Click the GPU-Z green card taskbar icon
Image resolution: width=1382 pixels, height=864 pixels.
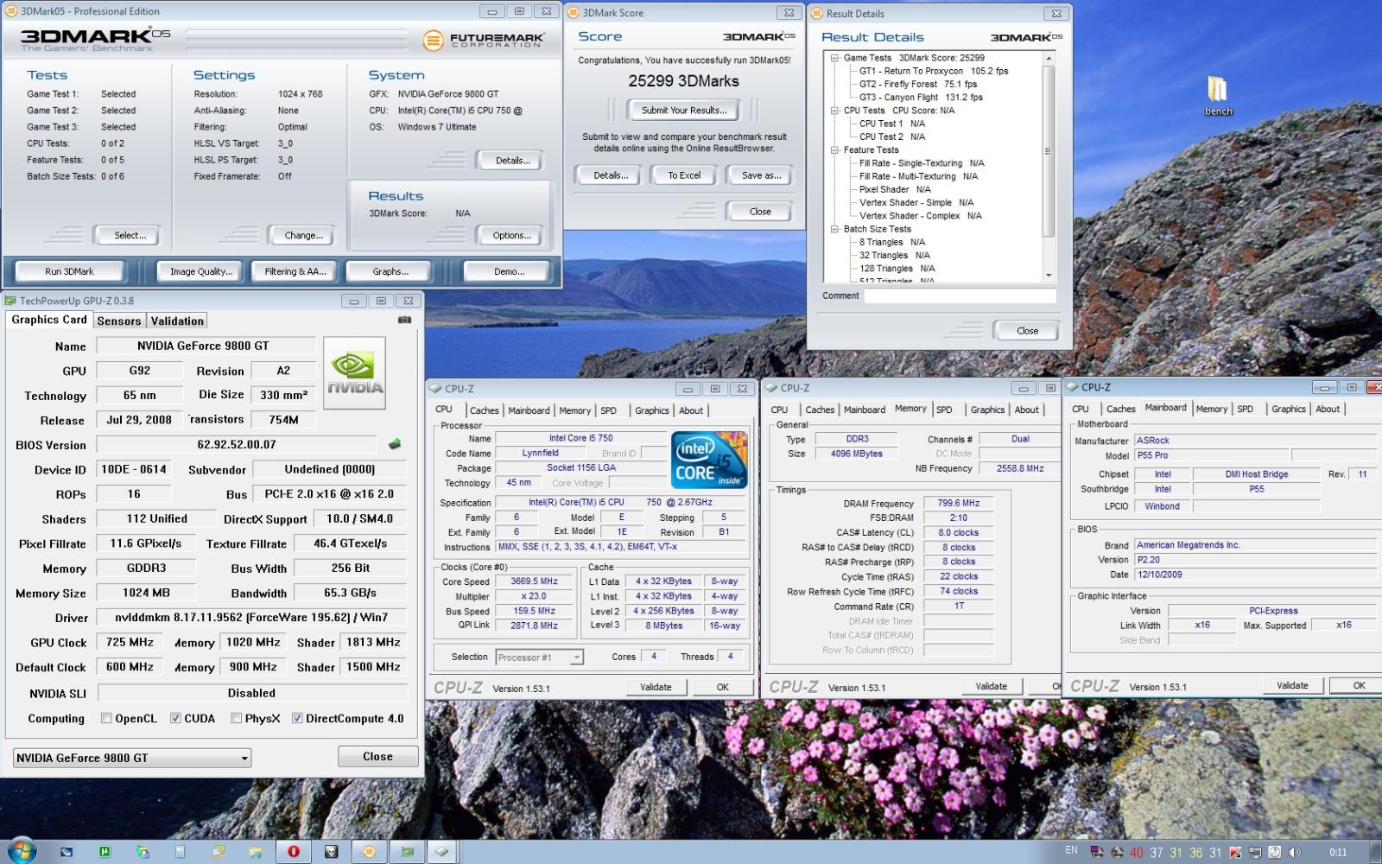(408, 851)
